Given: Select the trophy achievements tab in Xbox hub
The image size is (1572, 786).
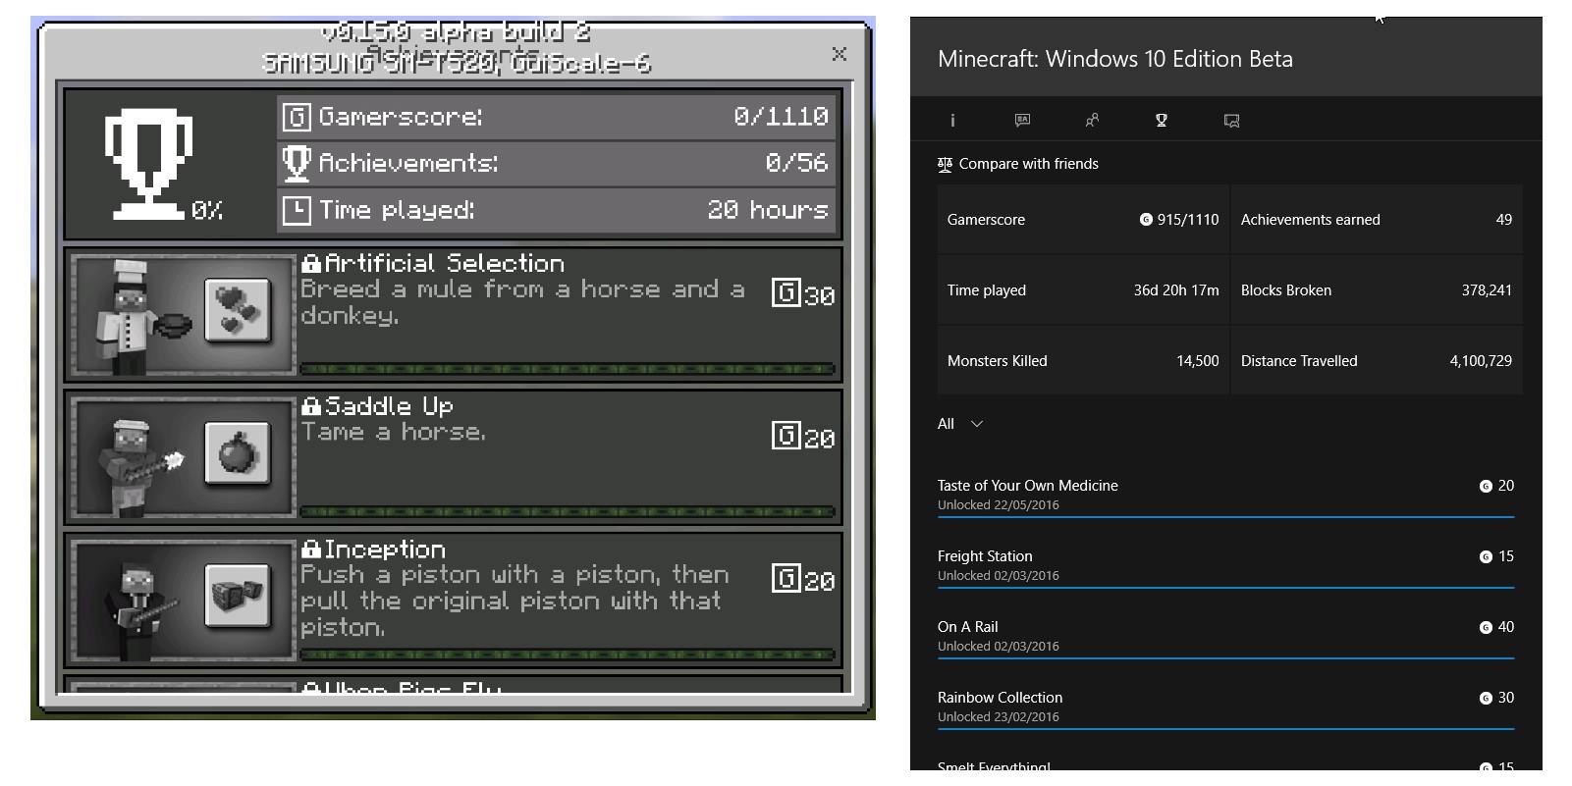Looking at the screenshot, I should pyautogui.click(x=1162, y=120).
